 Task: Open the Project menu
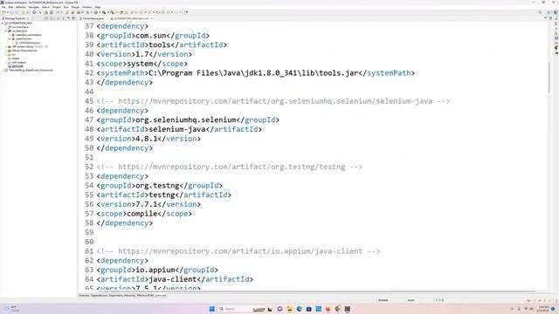pos(57,7)
